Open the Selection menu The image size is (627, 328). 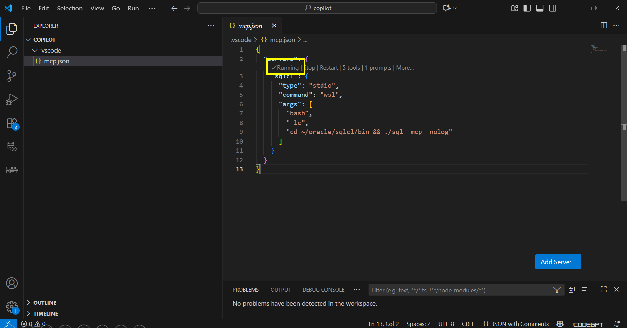(x=70, y=8)
